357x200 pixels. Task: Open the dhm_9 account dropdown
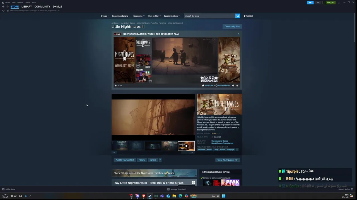[x=331, y=2]
